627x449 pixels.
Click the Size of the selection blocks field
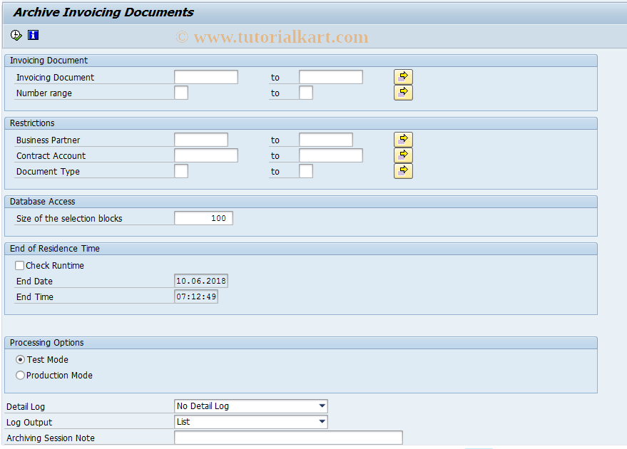click(203, 218)
